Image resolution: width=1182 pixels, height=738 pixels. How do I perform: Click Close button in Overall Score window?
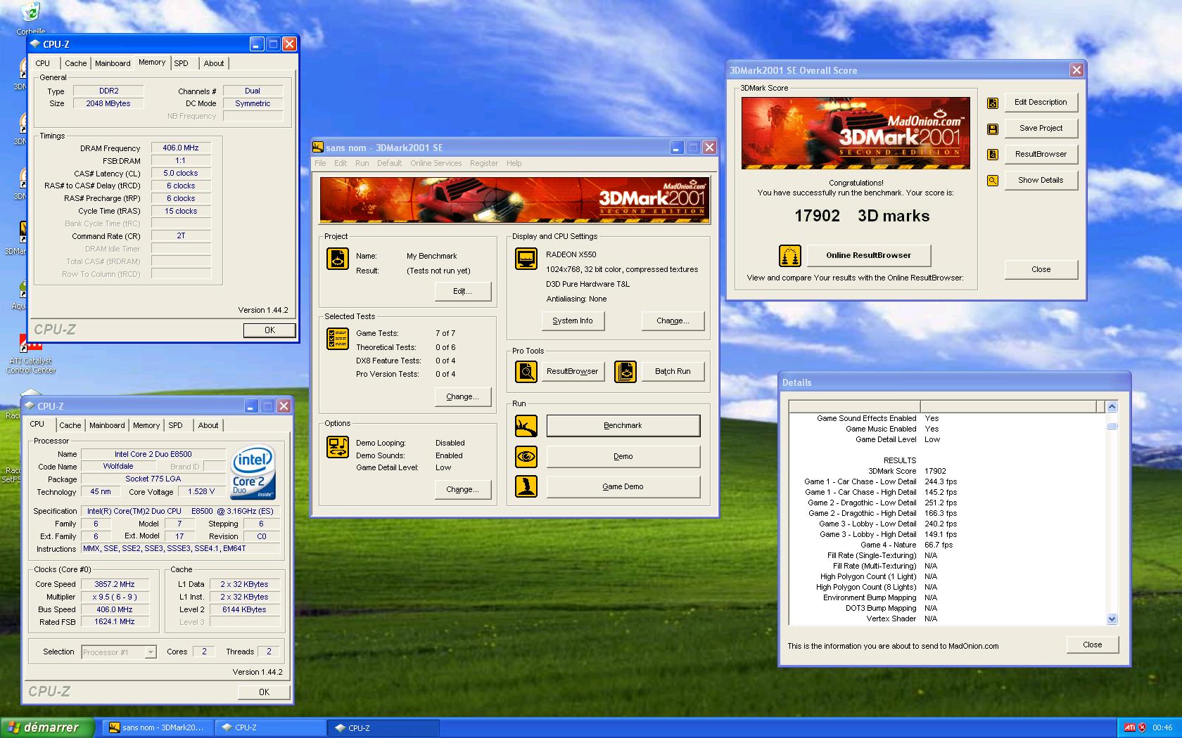coord(1041,269)
